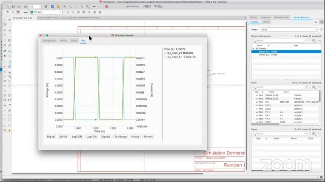Image resolution: width=325 pixels, height=182 pixels.
Task: Click the funnel filter icon near Layer
Action: 18,12
